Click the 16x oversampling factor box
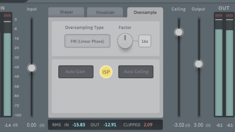 click(145, 41)
